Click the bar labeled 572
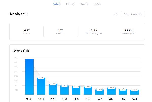Image resolution: width=152 pixels, height=102 pixels. coord(100,92)
